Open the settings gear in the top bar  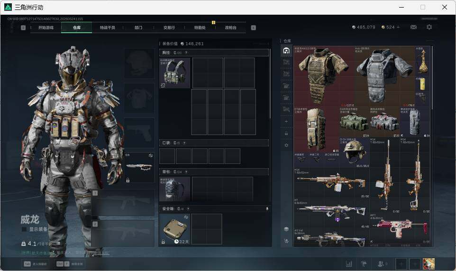tap(429, 27)
